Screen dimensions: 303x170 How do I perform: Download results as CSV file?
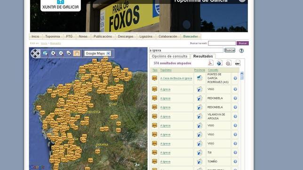[238, 63]
